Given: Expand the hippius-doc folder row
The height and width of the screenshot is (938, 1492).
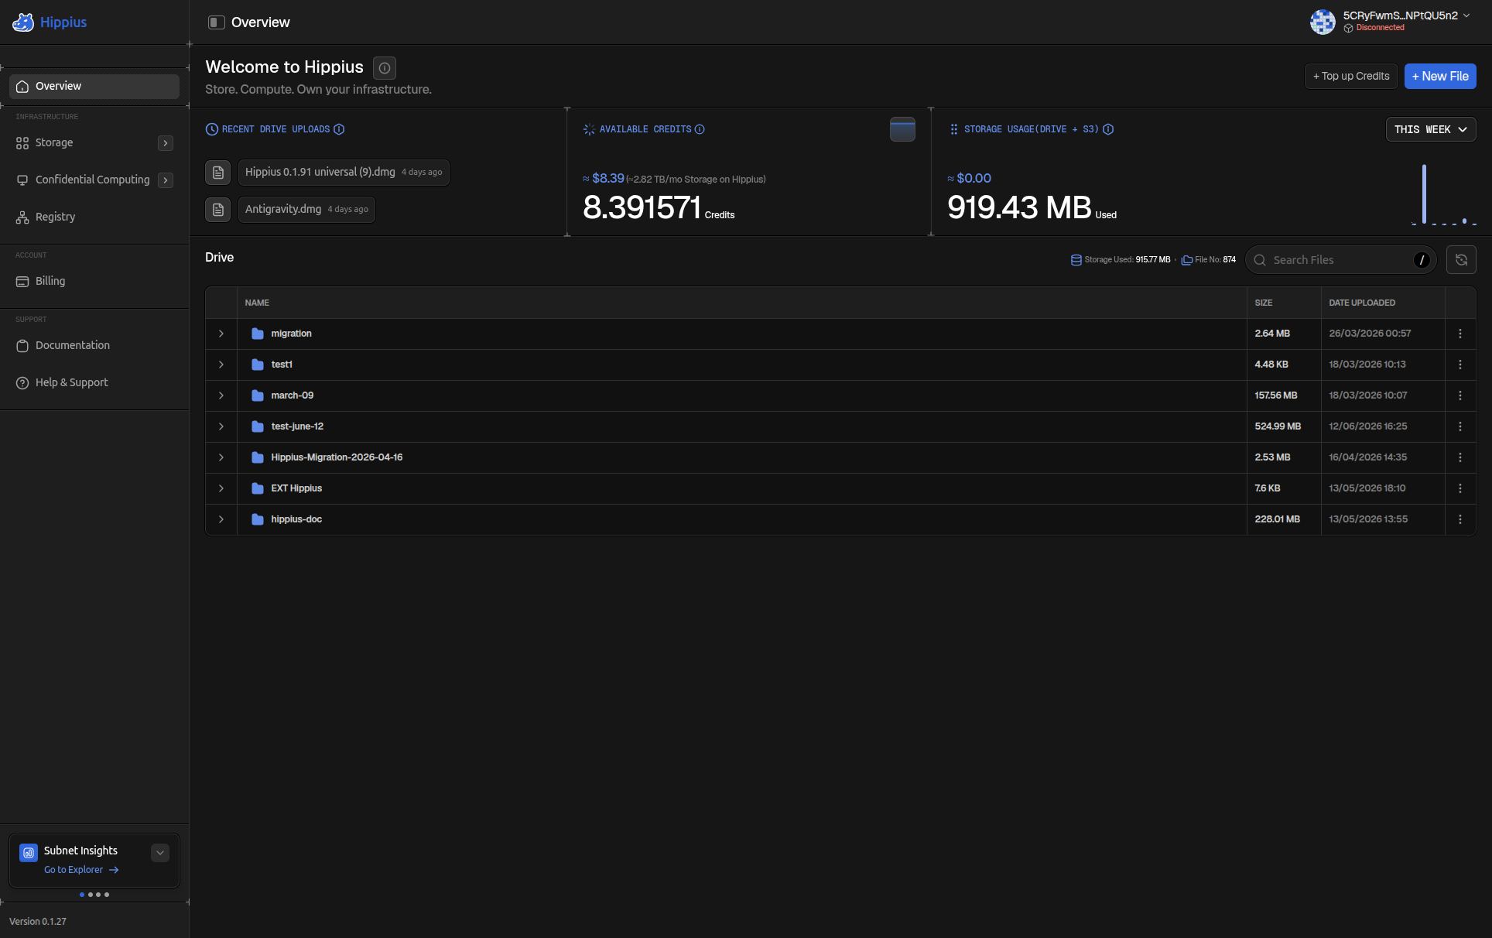Looking at the screenshot, I should [221, 519].
